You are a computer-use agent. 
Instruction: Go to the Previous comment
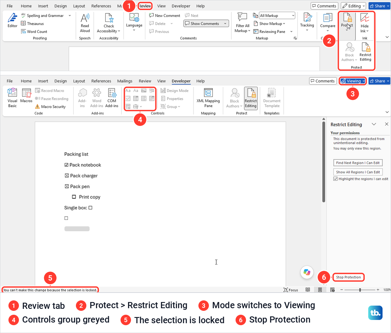point(159,32)
